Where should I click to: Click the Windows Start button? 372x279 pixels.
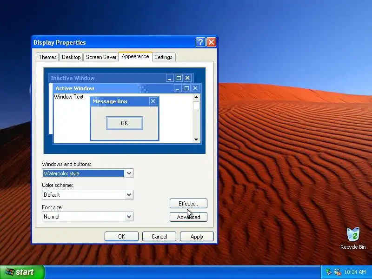point(22,272)
